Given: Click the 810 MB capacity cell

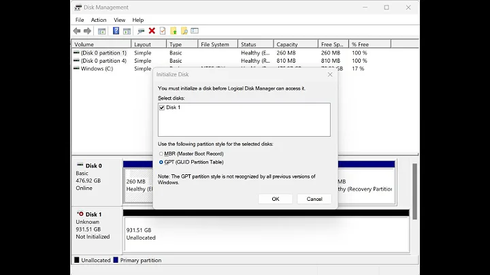Looking at the screenshot, I should coord(286,61).
